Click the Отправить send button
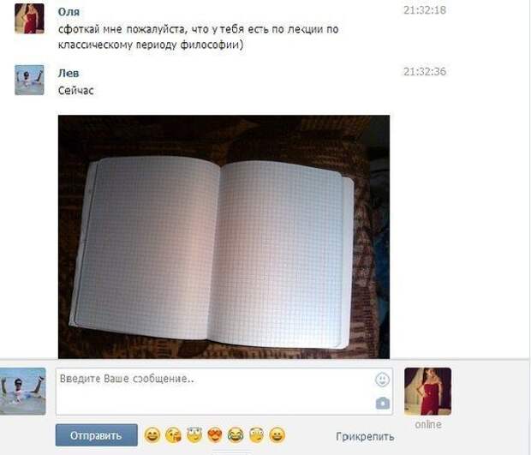531x455 pixels. click(97, 435)
